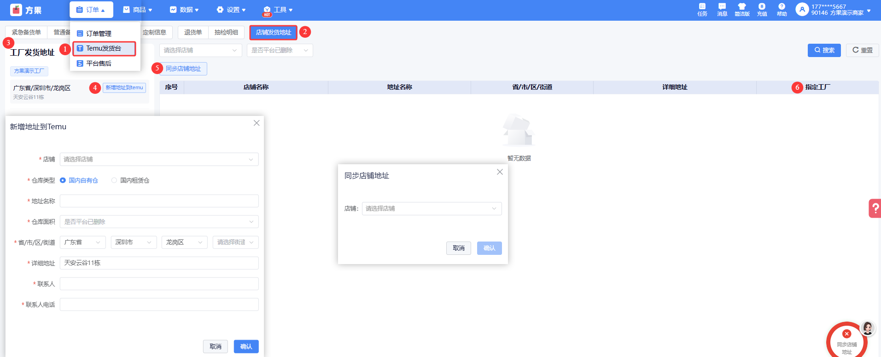Screen dimensions: 881x357
Task: Confirm the 新增地址到Temu dialog
Action: tap(246, 346)
